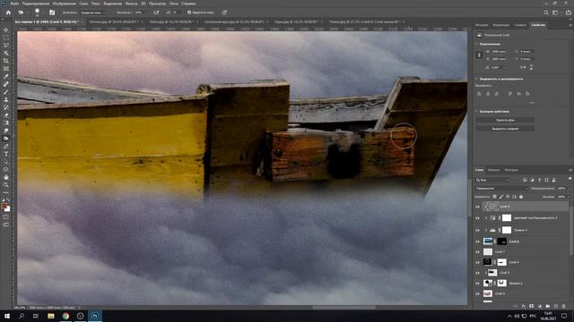
Task: Switch to the История tab
Action: click(482, 25)
